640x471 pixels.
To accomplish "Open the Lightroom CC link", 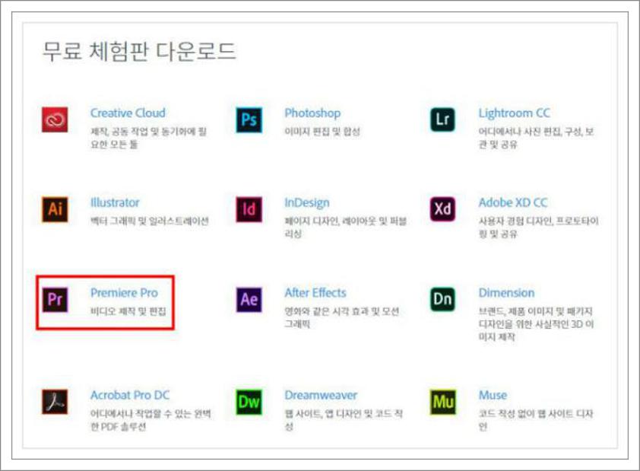I will pyautogui.click(x=515, y=113).
